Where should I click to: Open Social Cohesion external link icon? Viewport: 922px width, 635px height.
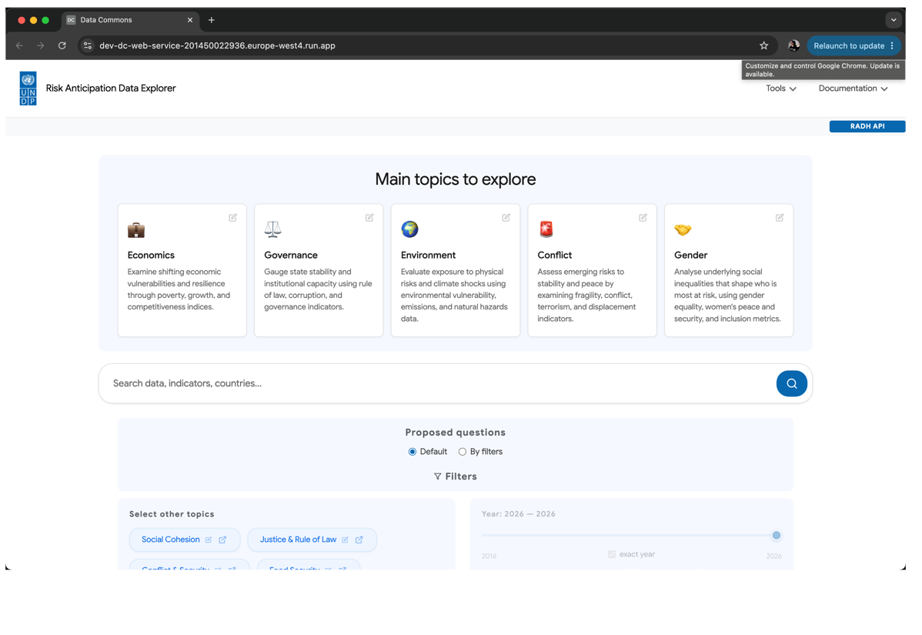(222, 540)
